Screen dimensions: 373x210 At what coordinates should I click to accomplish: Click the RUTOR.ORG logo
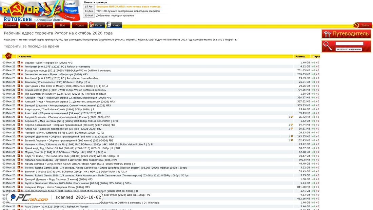[x=40, y=11]
